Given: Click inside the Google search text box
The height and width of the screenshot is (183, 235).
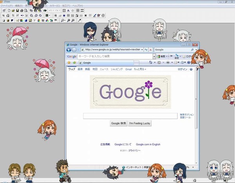Looking at the screenshot, I should [x=130, y=116].
